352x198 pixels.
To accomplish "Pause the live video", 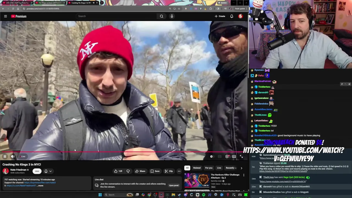I will tap(5, 156).
